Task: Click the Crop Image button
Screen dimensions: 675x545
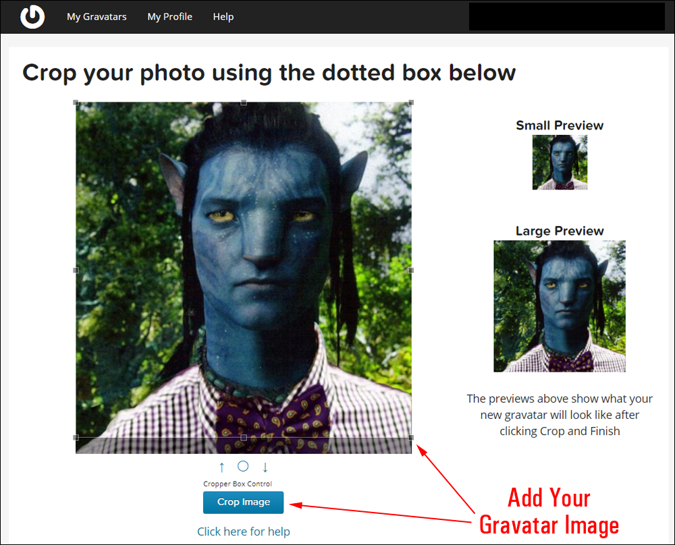Action: click(x=243, y=502)
